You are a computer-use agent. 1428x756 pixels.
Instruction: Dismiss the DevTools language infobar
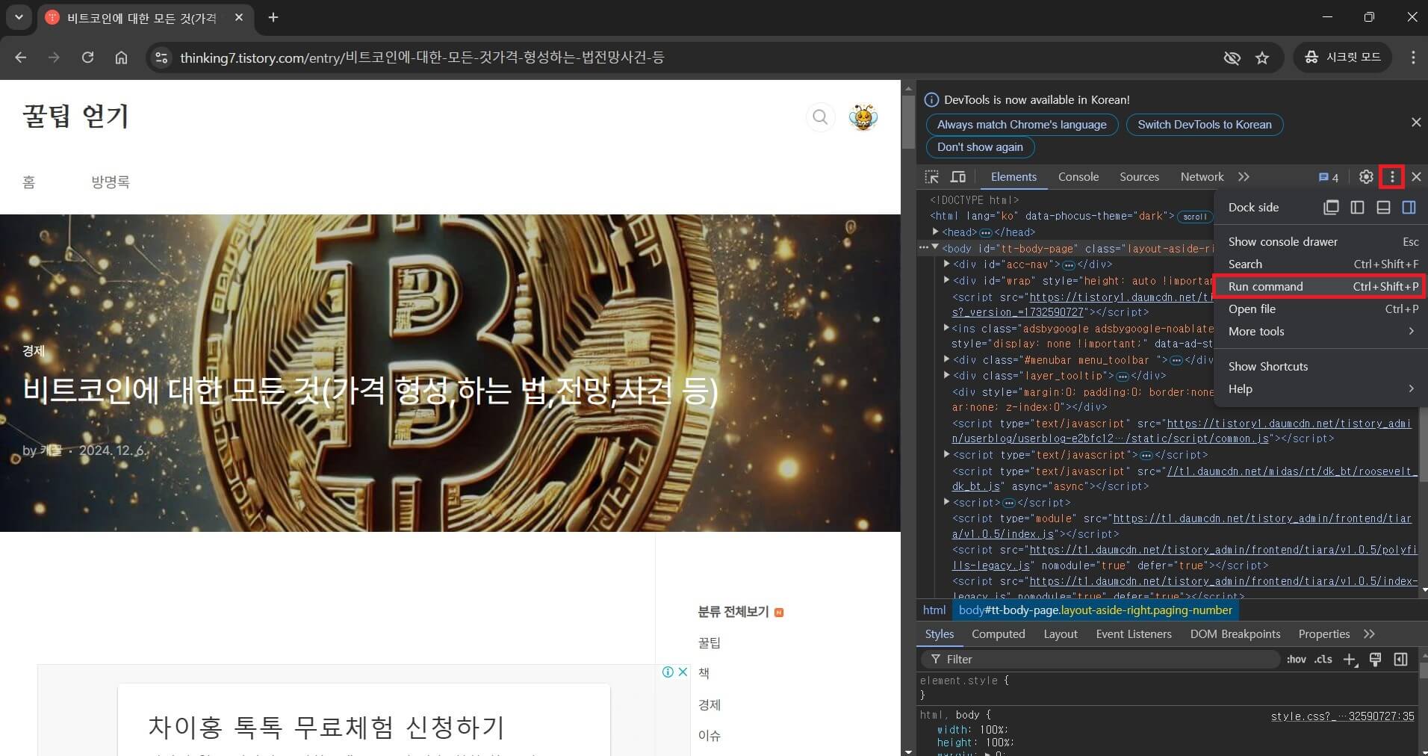point(1416,122)
